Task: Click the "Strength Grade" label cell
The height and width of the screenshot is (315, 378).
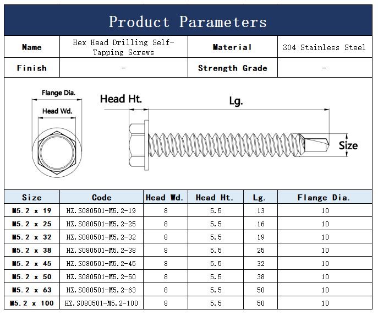Action: tap(232, 68)
